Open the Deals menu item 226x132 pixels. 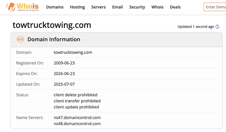(x=175, y=7)
